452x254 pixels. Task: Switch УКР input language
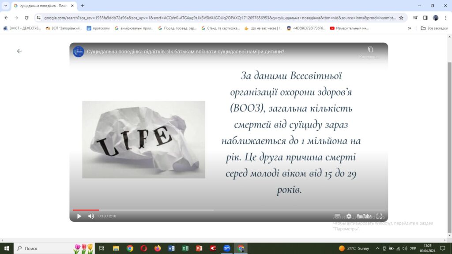tap(413, 248)
